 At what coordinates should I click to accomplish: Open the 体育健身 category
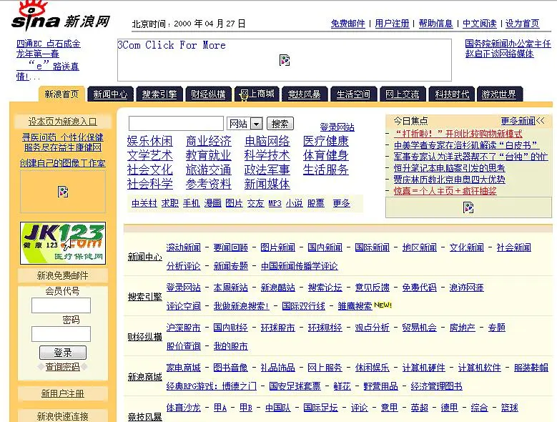(326, 156)
